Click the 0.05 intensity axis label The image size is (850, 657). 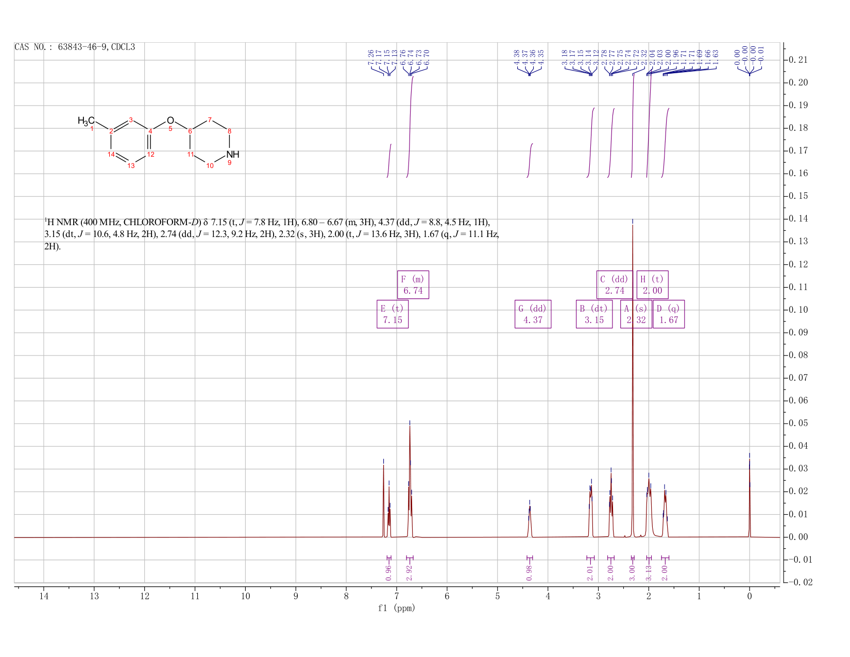[798, 424]
